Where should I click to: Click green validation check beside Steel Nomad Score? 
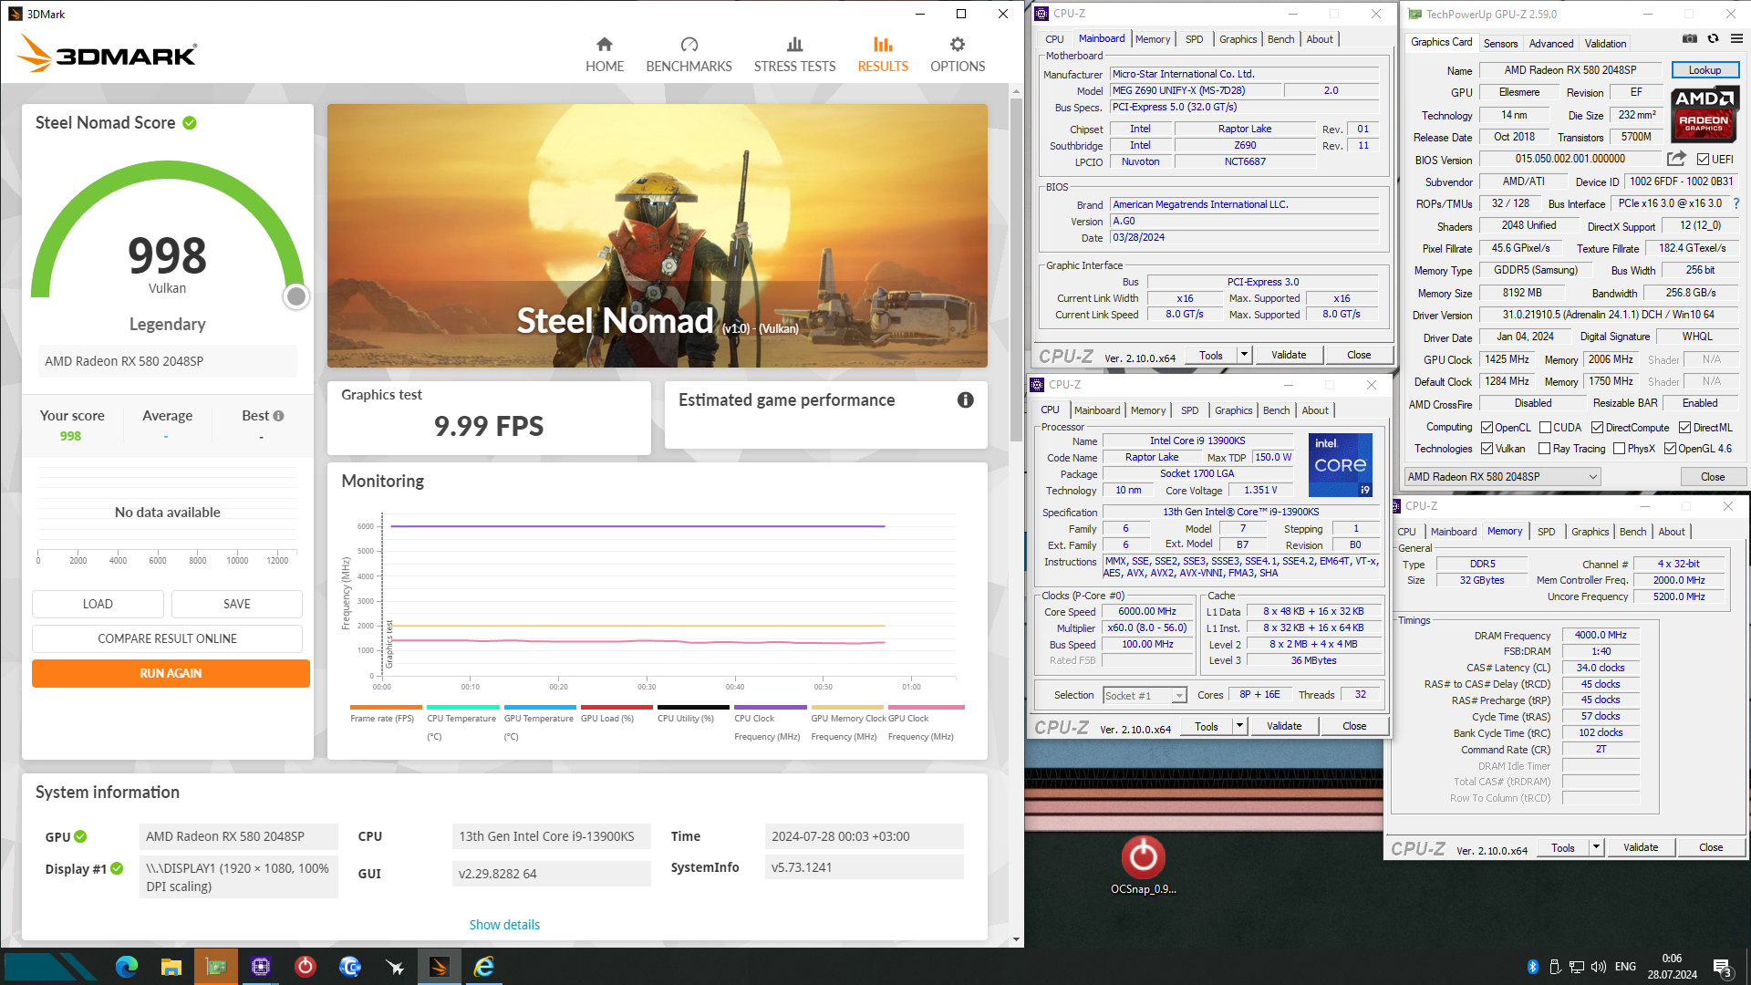(190, 123)
